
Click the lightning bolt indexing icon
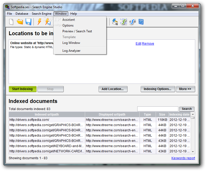[x=40, y=22]
